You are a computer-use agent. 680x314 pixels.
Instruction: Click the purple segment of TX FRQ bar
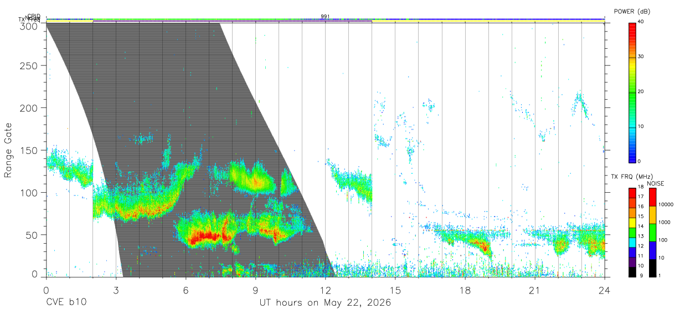coord(632,262)
